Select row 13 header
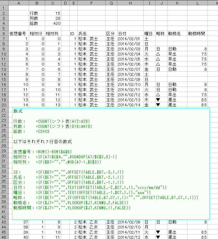This screenshot has width=218, height=239. pos(4,69)
